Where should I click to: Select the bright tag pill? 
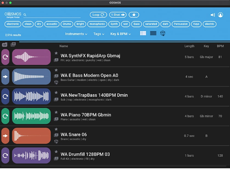coord(80,24)
